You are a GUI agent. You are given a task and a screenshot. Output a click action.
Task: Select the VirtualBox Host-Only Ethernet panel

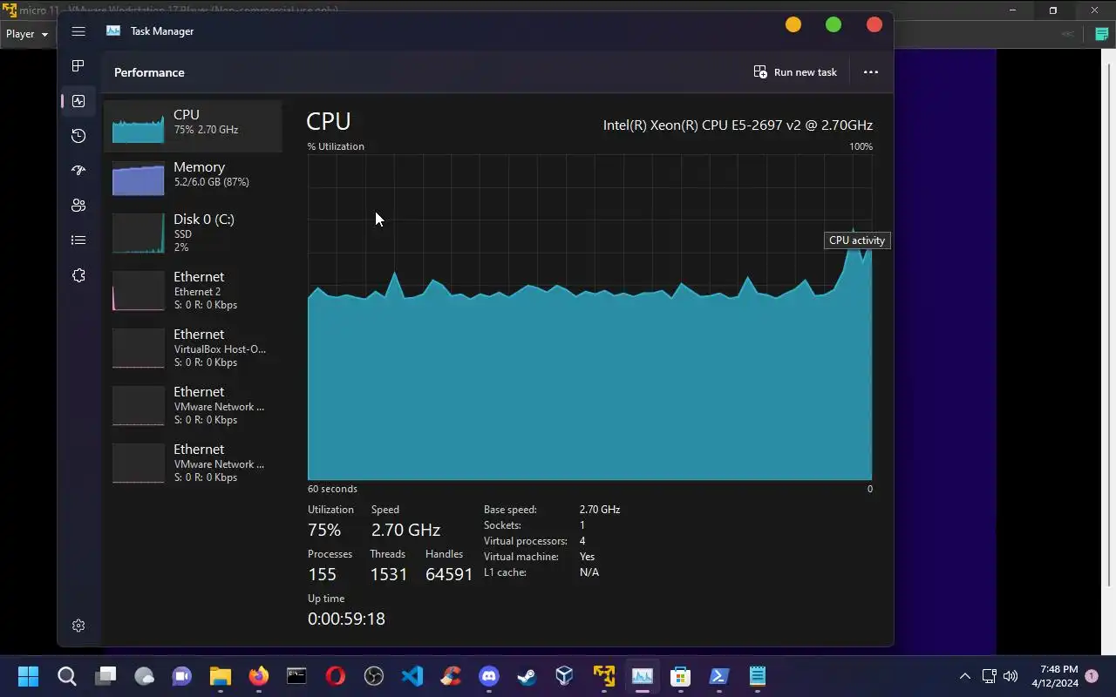(x=194, y=349)
